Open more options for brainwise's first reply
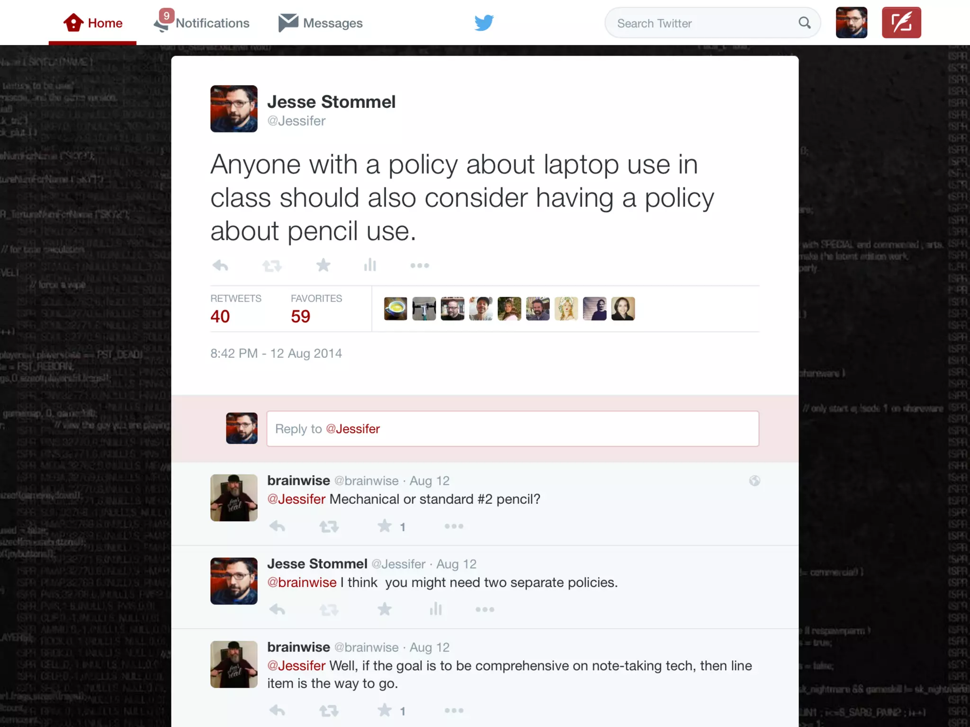This screenshot has height=727, width=970. coord(454,526)
